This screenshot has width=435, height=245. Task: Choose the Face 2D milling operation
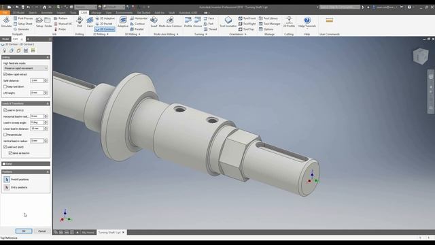[90, 22]
